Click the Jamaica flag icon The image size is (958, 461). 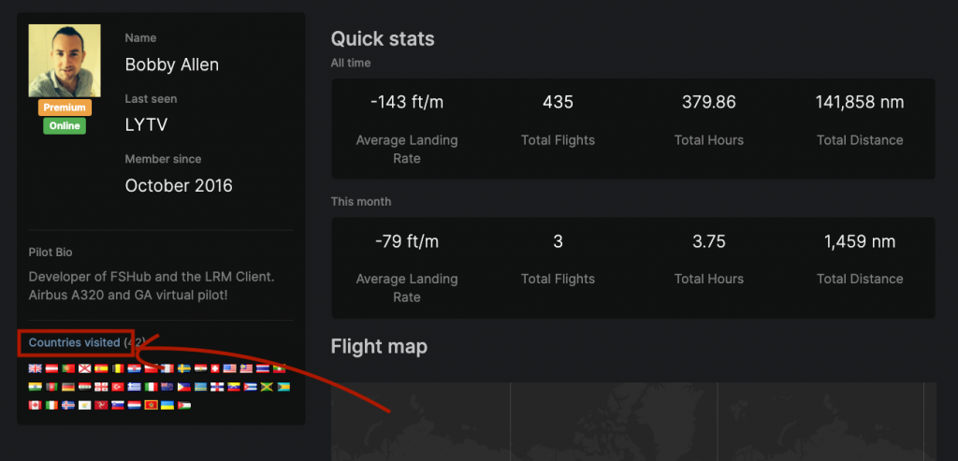click(267, 386)
